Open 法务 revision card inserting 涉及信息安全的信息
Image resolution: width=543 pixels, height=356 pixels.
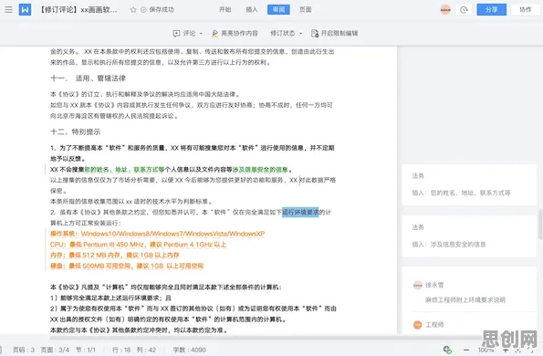click(x=469, y=236)
